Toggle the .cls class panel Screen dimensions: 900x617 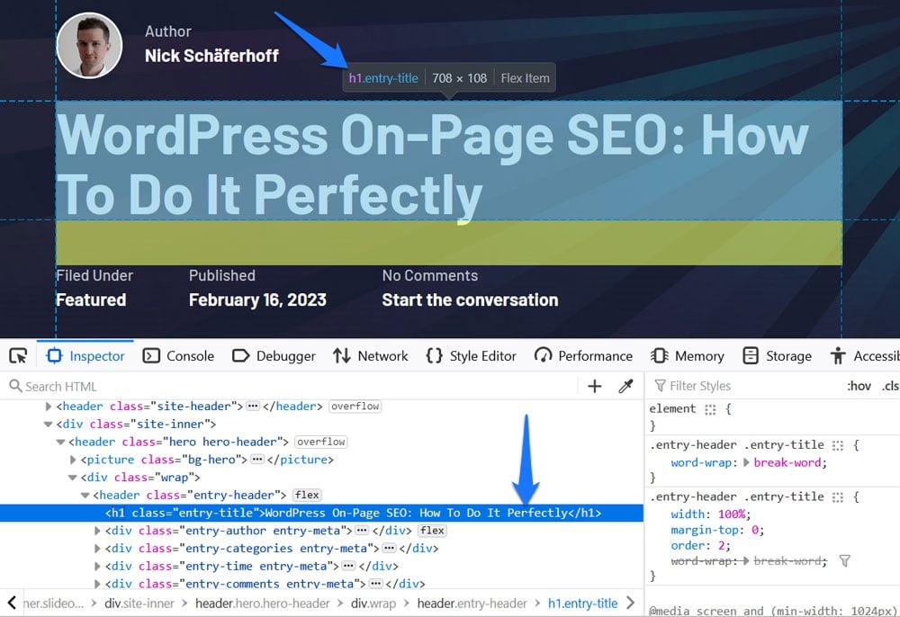pos(889,386)
